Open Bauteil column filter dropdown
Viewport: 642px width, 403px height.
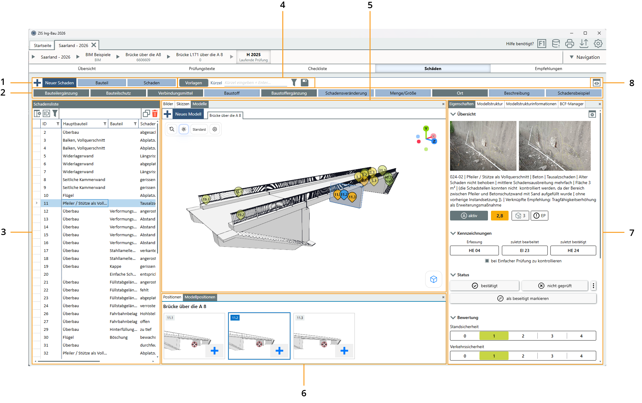(x=135, y=124)
